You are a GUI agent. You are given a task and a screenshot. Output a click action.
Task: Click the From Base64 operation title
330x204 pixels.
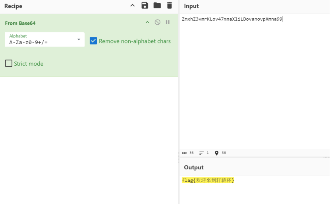[20, 23]
